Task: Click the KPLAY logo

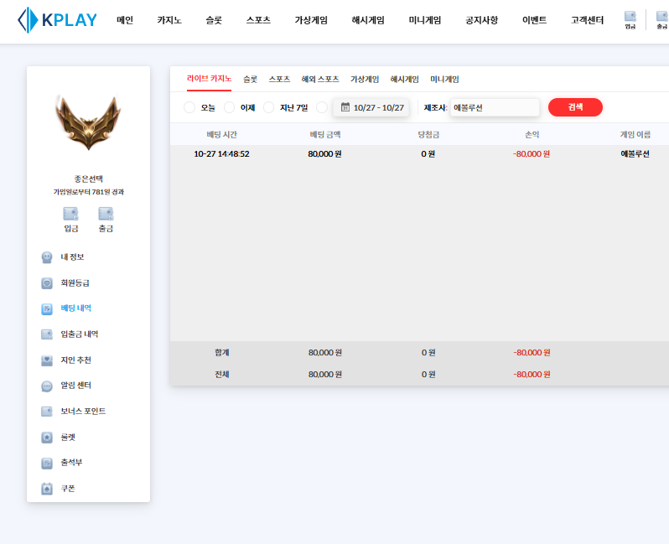Action: 57,20
